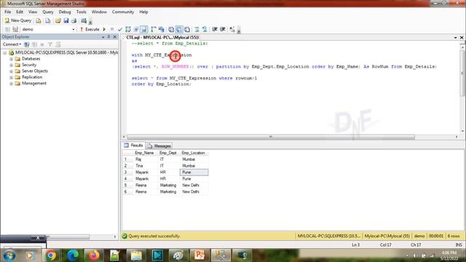Save the query with the floppy disk icon

click(x=66, y=20)
